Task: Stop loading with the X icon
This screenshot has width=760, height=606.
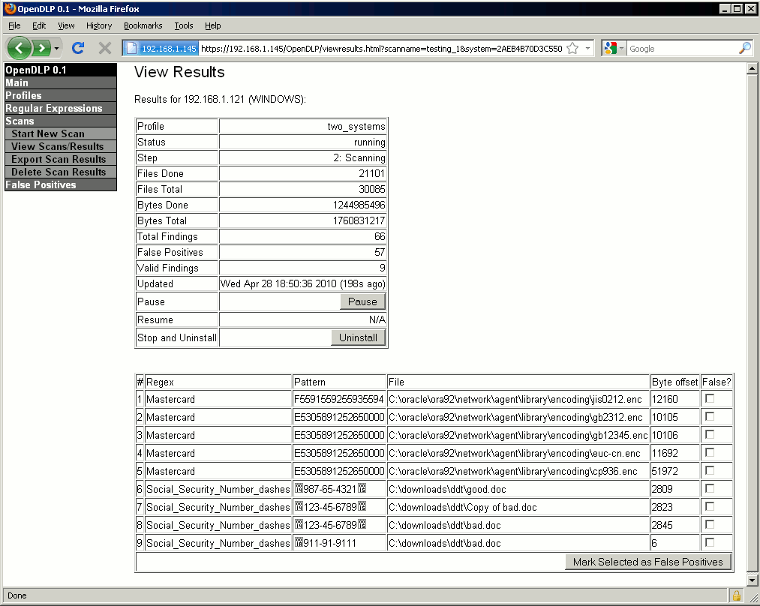Action: (x=105, y=48)
